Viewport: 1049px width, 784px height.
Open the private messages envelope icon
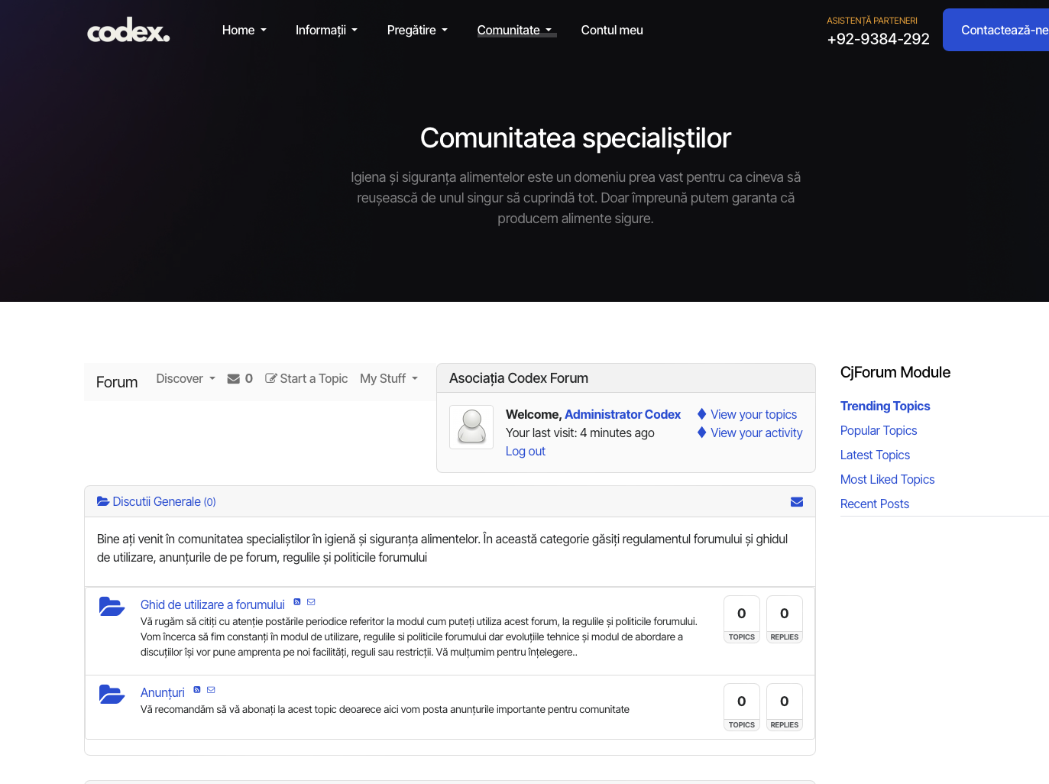point(234,379)
